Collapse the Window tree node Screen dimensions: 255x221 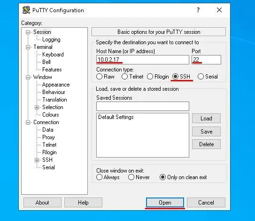[x=28, y=77]
